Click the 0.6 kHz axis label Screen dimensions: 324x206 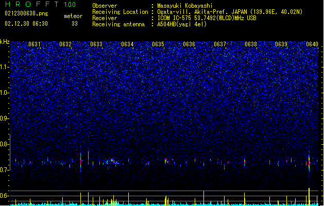coord(5,196)
